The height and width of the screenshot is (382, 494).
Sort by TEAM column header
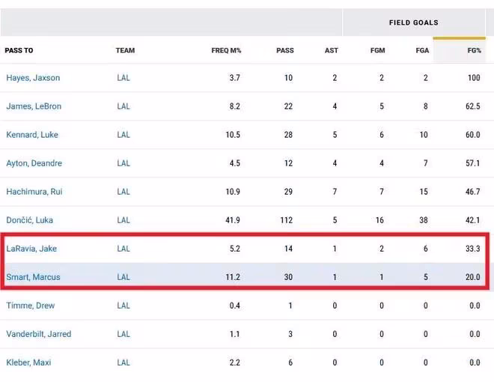point(125,51)
